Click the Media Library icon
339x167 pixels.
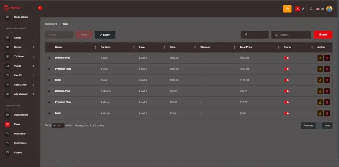point(7,17)
